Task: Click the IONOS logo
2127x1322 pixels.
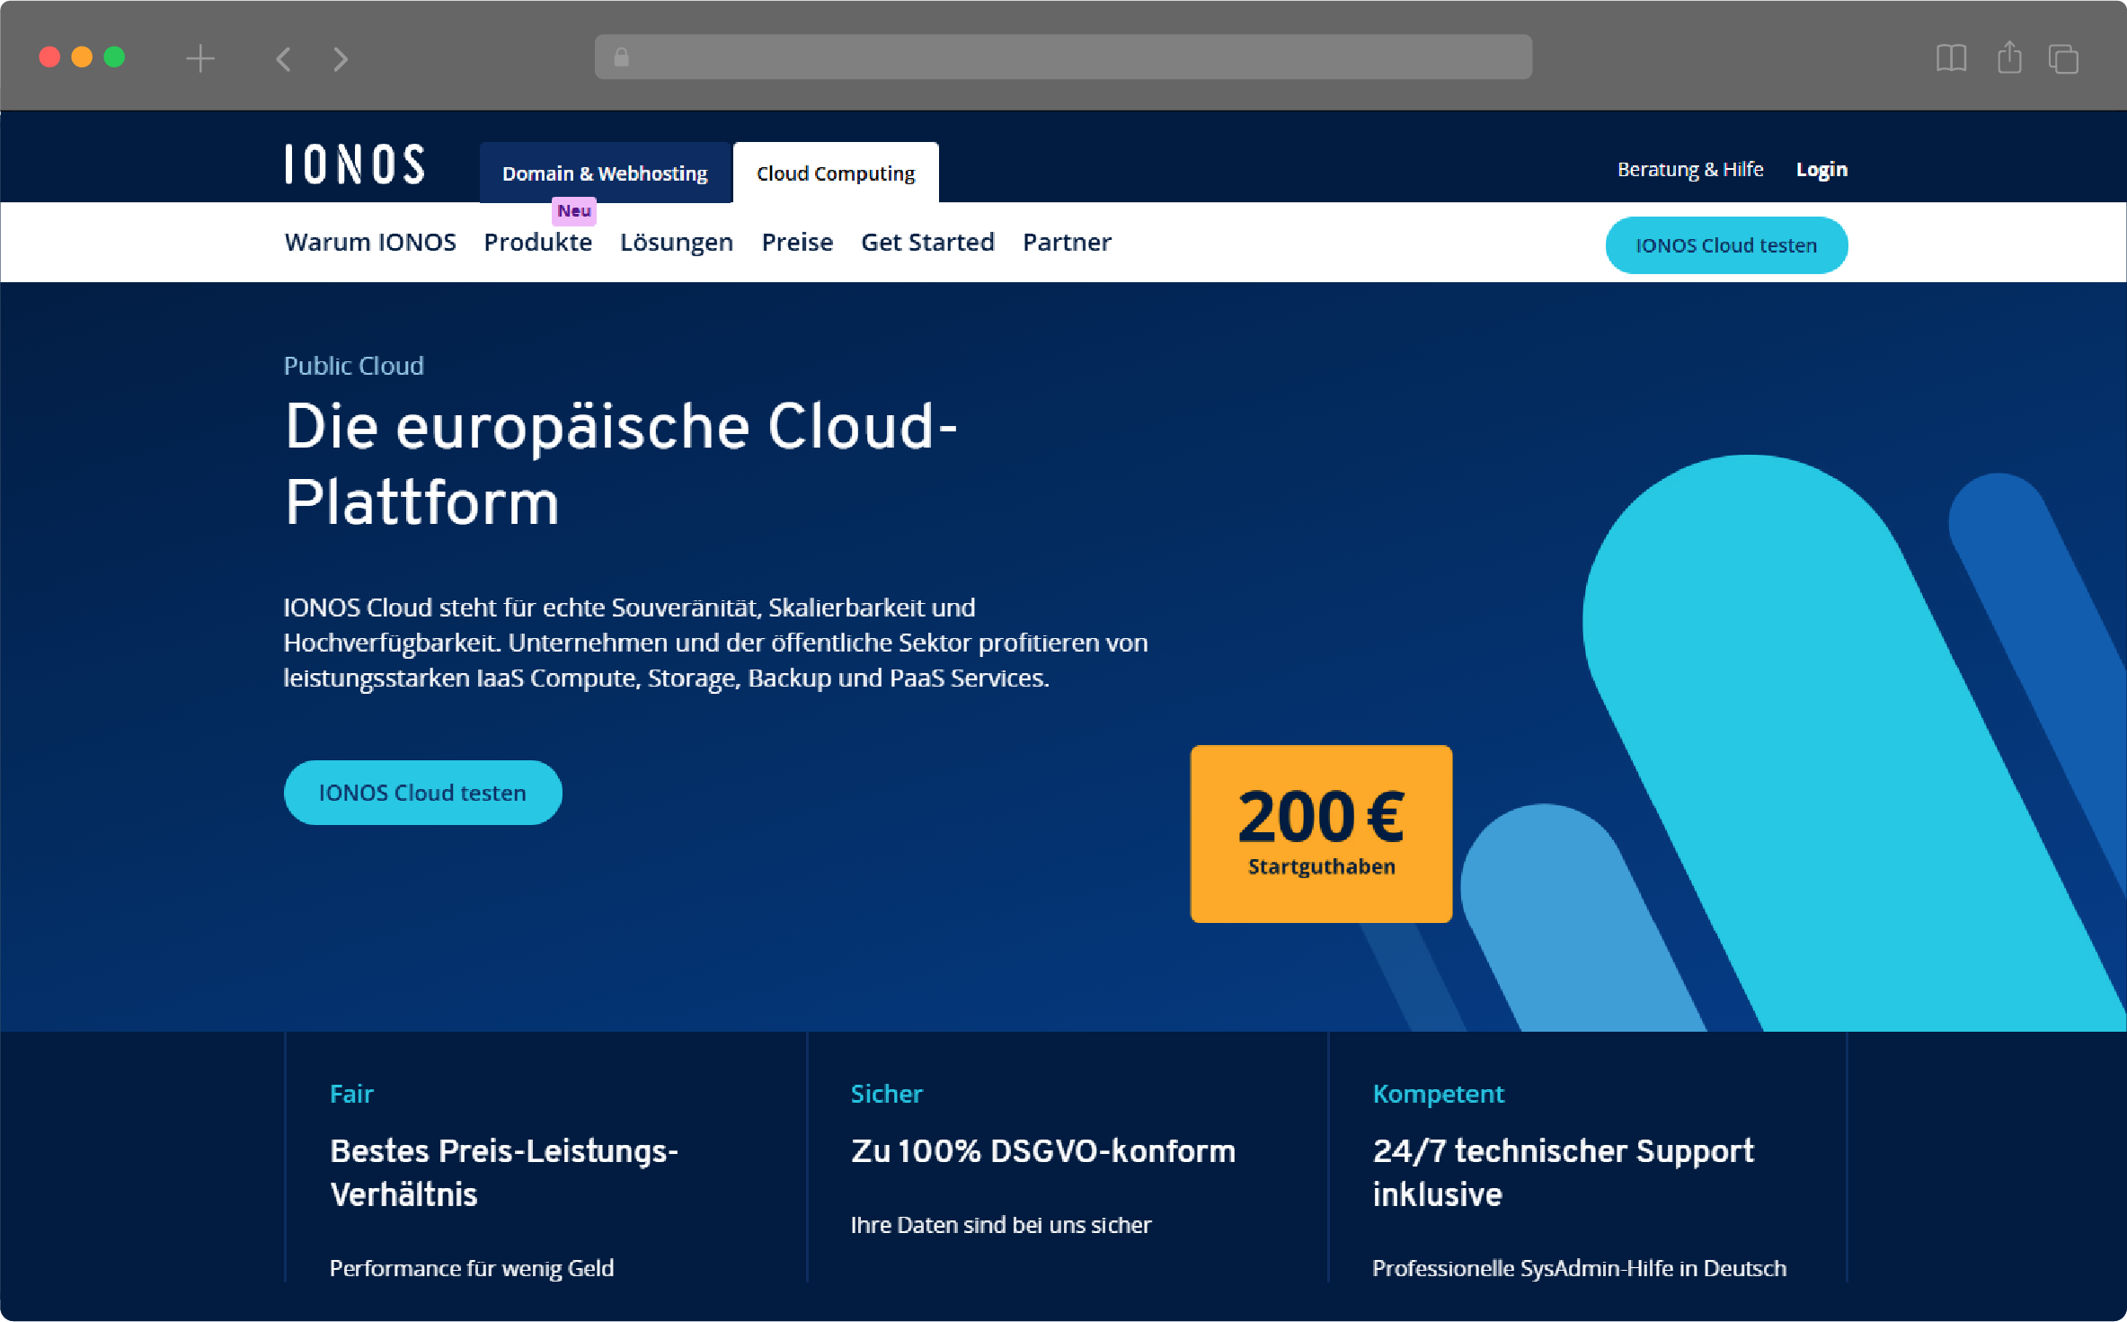Action: (354, 164)
